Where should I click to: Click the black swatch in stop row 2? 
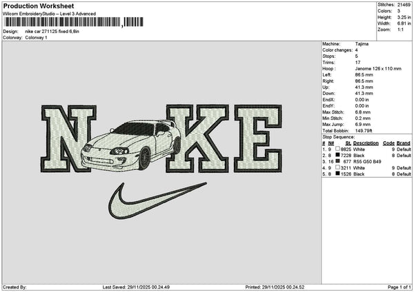point(337,155)
